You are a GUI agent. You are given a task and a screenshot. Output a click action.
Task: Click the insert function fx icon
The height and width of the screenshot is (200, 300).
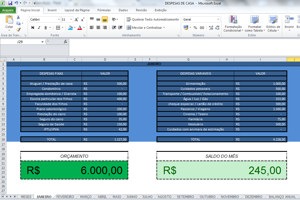pos(66,42)
